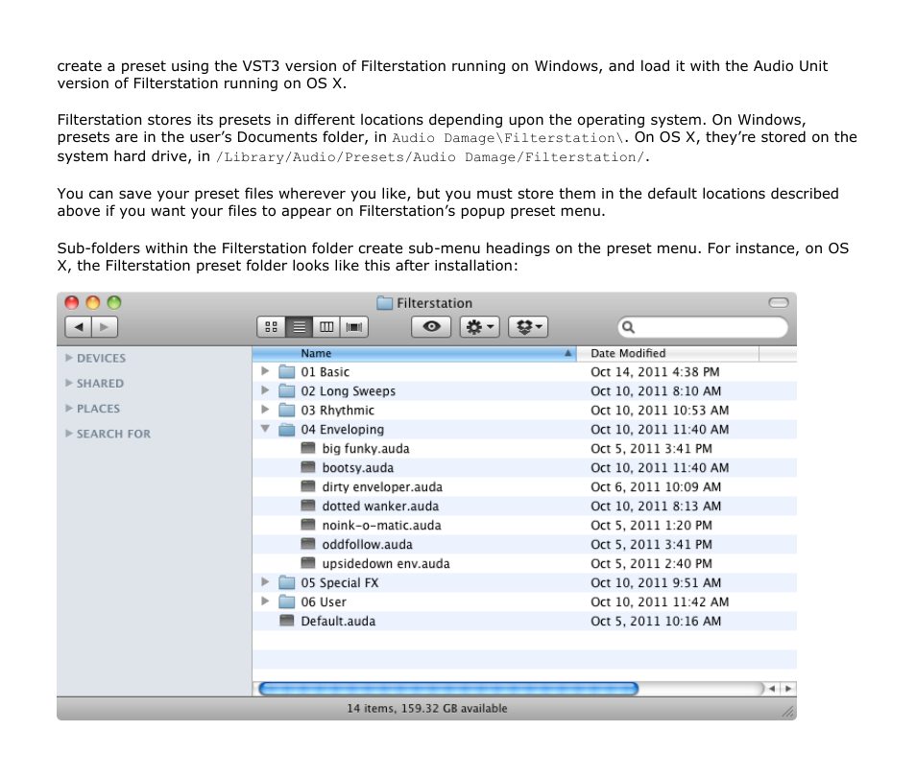Expand the SEARCH FOR sidebar section
Image resolution: width=916 pixels, height=778 pixels.
pyautogui.click(x=69, y=433)
